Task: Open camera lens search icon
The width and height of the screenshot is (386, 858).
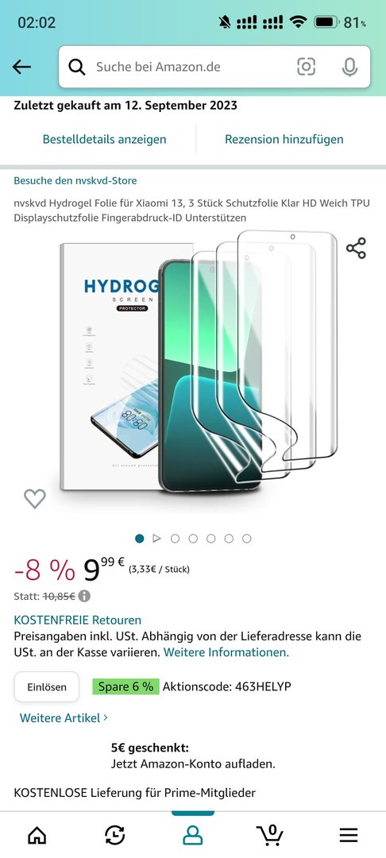Action: pyautogui.click(x=306, y=67)
